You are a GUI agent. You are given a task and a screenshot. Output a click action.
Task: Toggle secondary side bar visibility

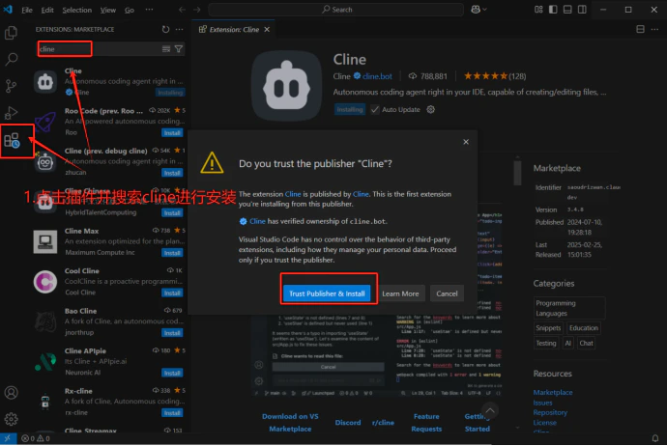582,10
